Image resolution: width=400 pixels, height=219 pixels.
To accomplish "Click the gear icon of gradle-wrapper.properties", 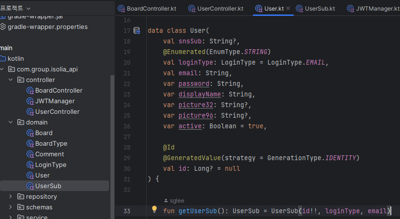I will click(x=3, y=27).
